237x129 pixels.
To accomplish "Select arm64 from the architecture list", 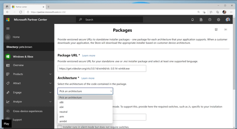I will pos(85,121).
